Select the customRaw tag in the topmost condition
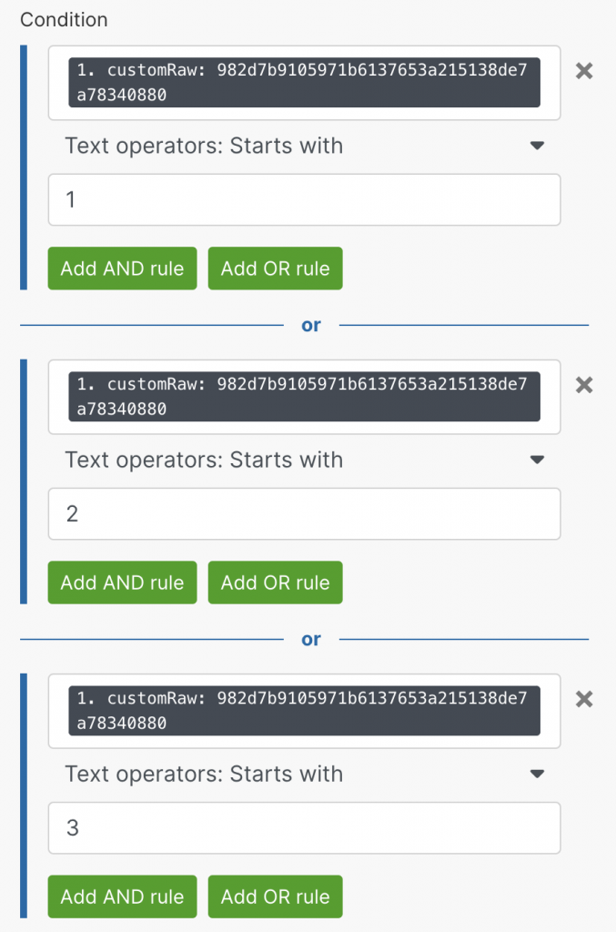The height and width of the screenshot is (932, 616). (x=304, y=83)
